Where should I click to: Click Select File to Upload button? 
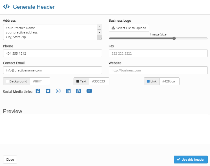(129, 28)
